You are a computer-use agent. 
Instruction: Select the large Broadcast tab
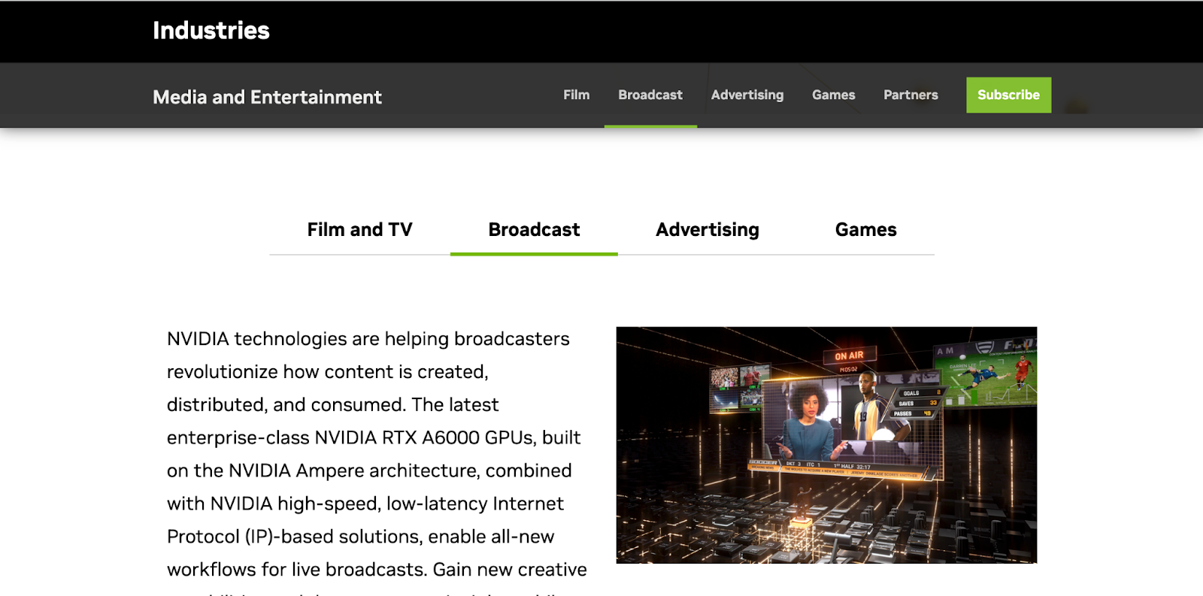tap(534, 230)
